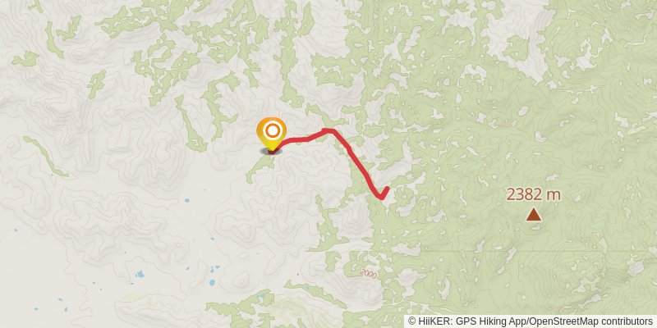Screen dimensions: 657x328
Task: Click the white circle inside the pin
Action: click(273, 131)
